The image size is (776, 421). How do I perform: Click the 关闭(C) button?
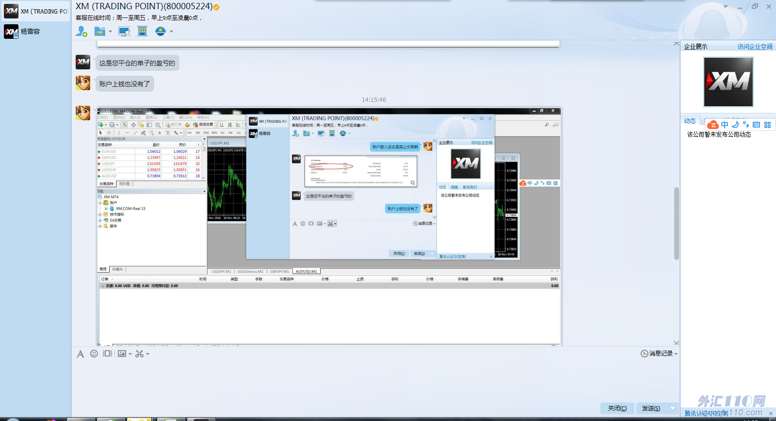point(617,408)
